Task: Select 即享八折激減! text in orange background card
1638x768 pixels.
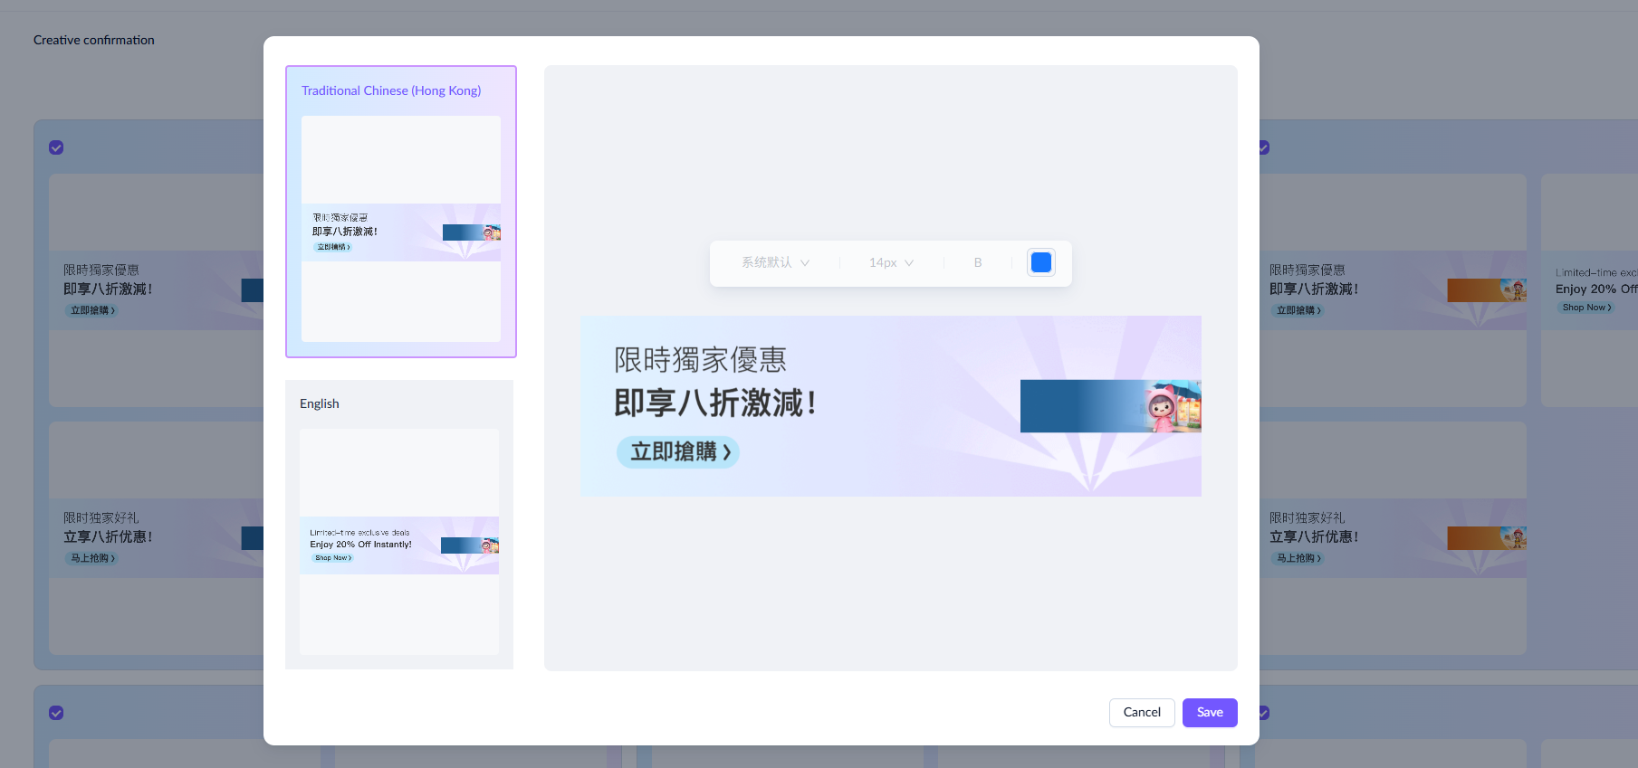Action: [x=1314, y=289]
